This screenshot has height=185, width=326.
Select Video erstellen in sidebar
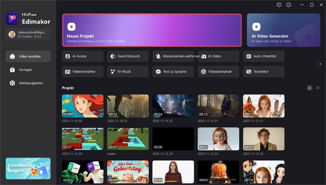[28, 56]
